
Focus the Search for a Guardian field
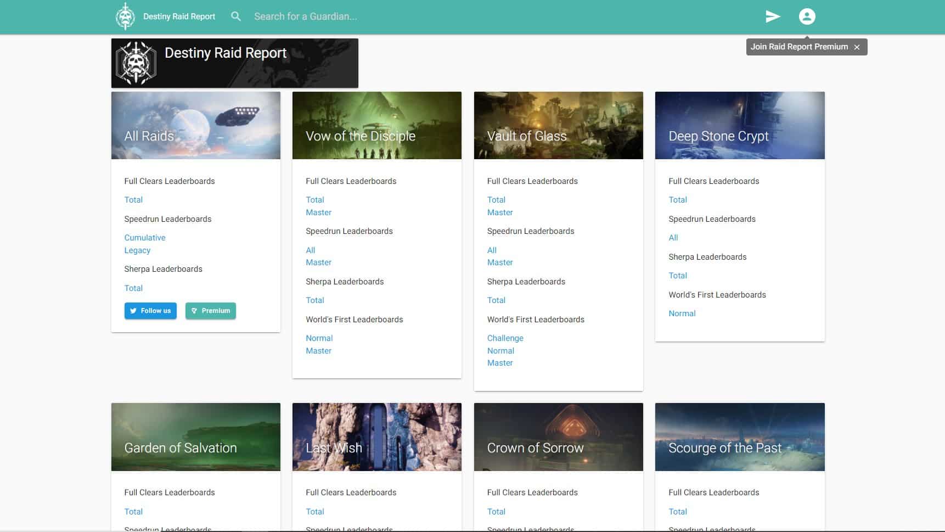pos(305,16)
